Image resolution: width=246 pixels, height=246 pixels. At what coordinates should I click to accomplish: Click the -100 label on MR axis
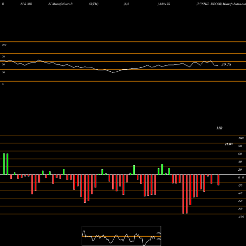[x=241, y=217]
